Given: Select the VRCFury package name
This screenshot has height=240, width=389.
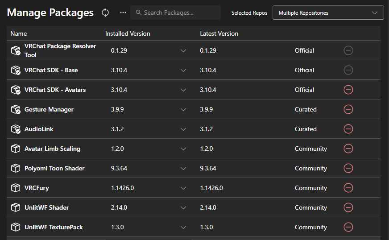Looking at the screenshot, I should click(x=37, y=188).
